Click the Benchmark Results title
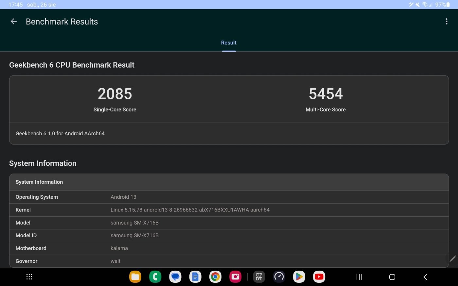Viewport: 458px width, 286px height. [62, 22]
